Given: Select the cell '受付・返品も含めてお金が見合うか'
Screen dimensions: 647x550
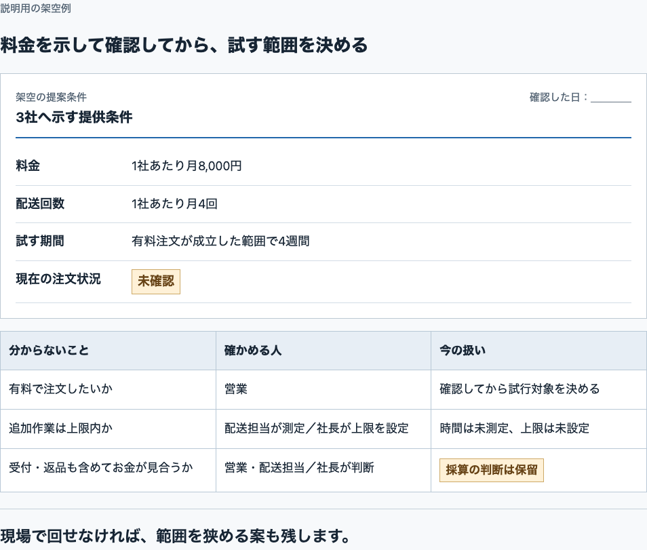Looking at the screenshot, I should (108, 470).
